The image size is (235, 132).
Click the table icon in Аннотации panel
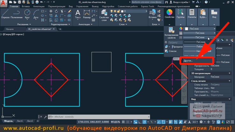tap(93, 20)
